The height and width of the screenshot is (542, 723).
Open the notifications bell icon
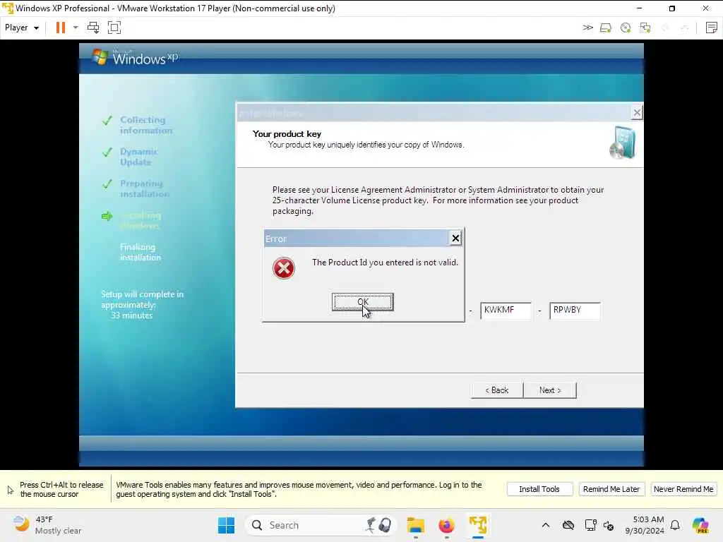pos(675,525)
